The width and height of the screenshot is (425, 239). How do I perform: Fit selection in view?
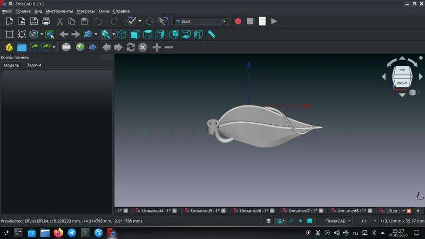click(x=21, y=35)
